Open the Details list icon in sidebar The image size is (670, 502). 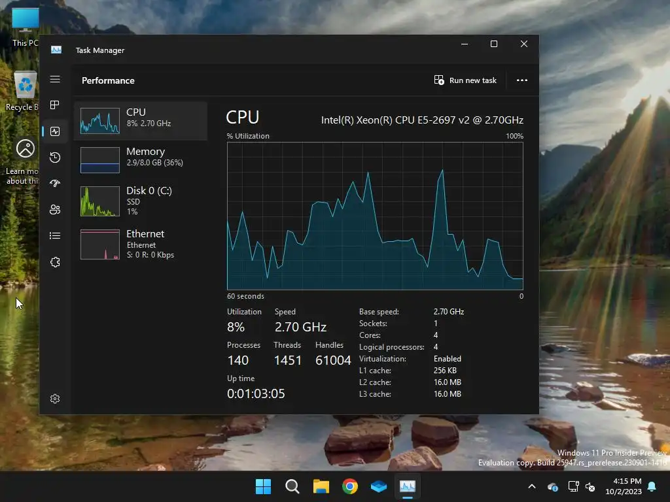click(55, 235)
